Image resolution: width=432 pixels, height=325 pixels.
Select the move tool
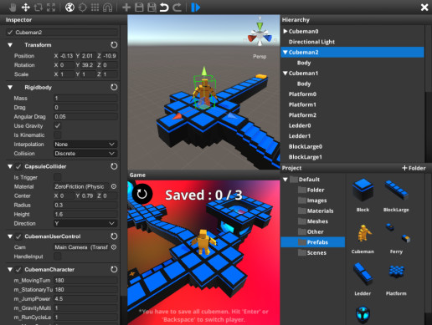[26, 8]
